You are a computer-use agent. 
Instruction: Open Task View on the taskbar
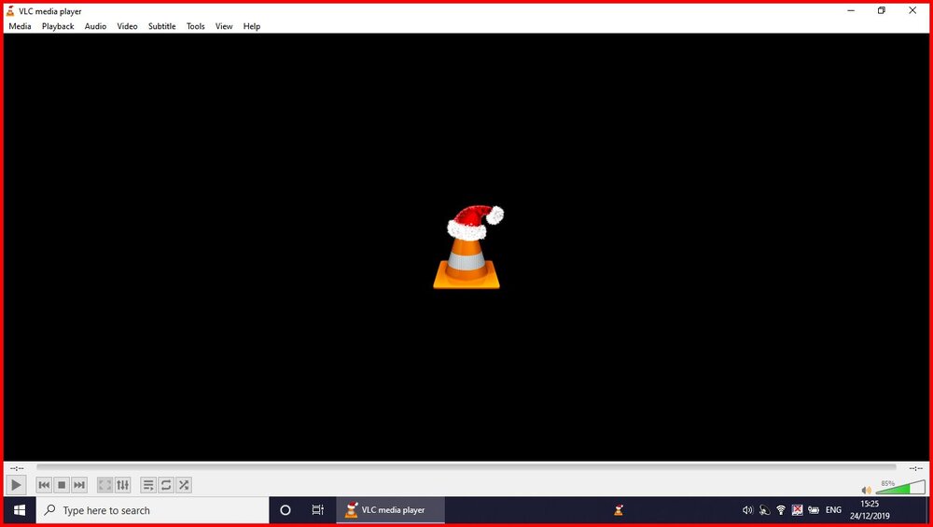[318, 510]
